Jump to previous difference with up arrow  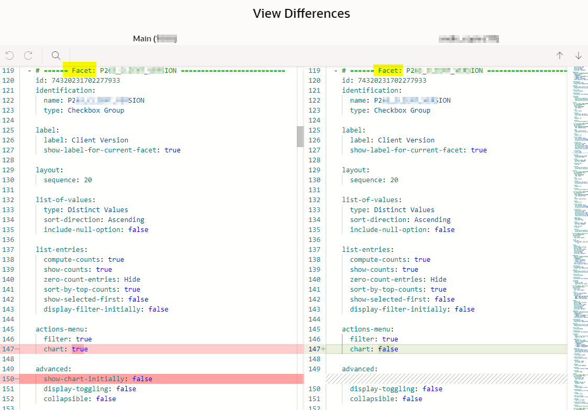(x=560, y=56)
